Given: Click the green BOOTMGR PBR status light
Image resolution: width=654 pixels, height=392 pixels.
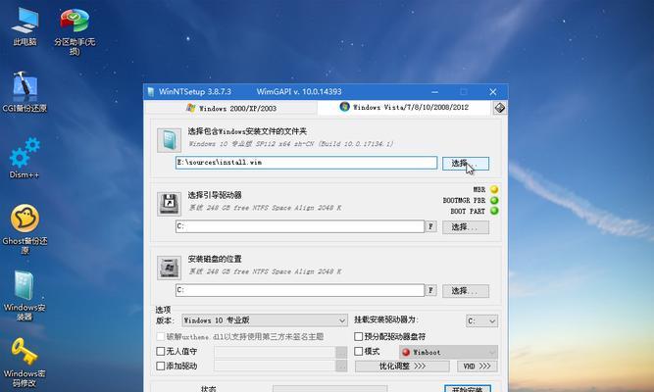Looking at the screenshot, I should 494,200.
